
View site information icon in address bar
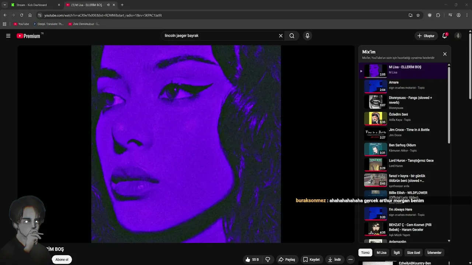[40, 15]
